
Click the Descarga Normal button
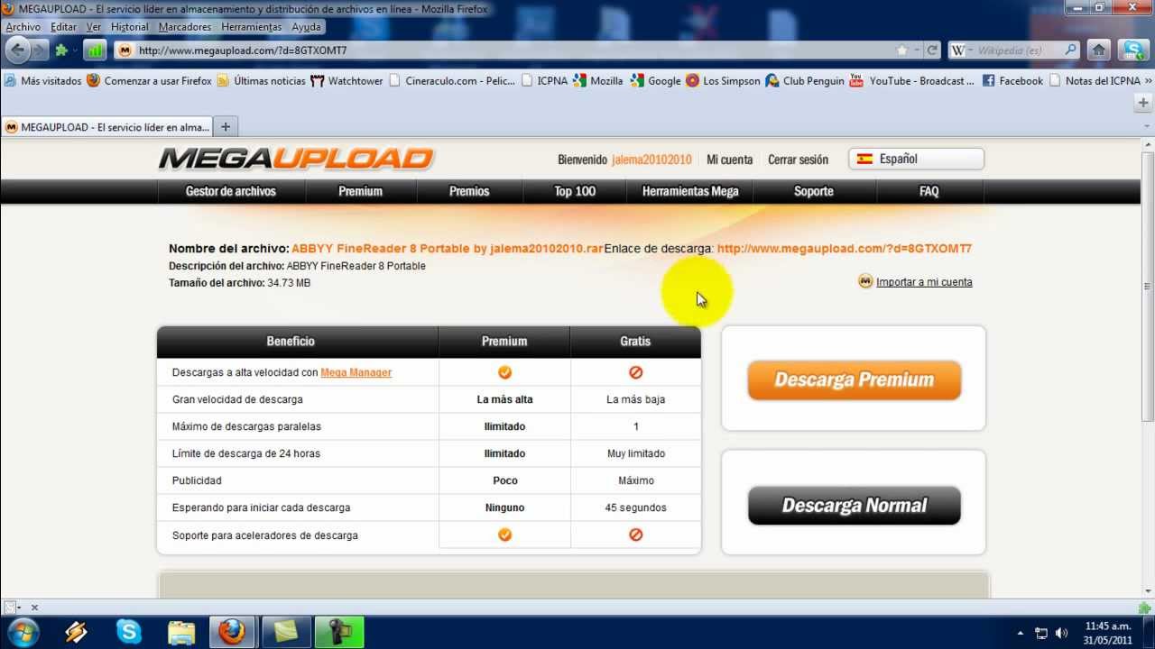pyautogui.click(x=854, y=505)
